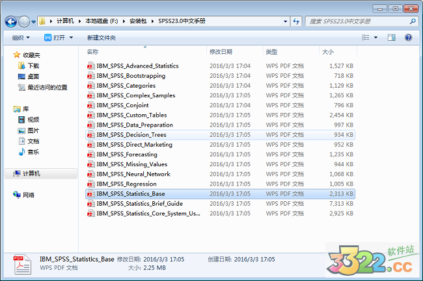Refresh the folder view
The height and width of the screenshot is (281, 423).
296,21
